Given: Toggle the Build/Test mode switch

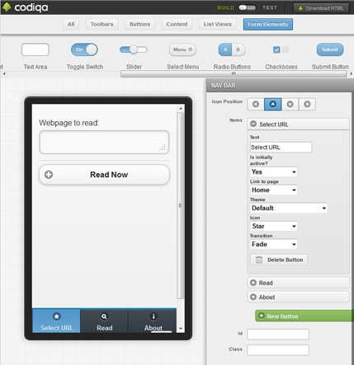Looking at the screenshot, I should [247, 7].
